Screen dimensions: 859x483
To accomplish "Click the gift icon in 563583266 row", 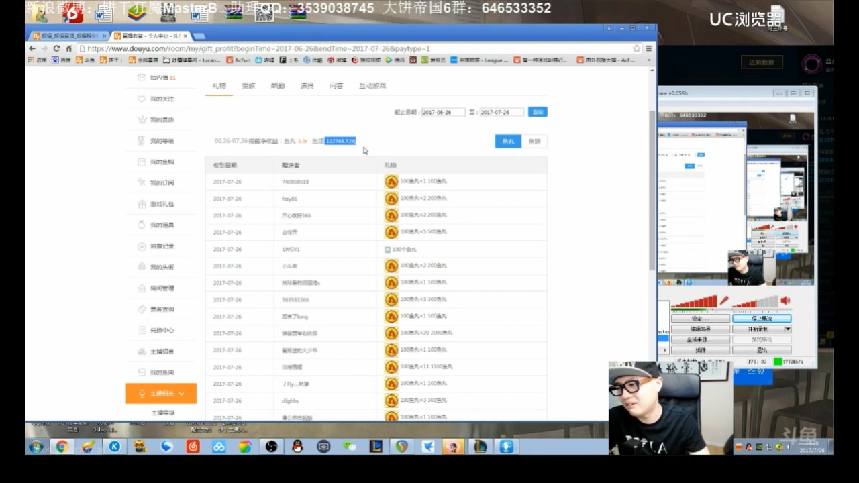I will point(391,299).
